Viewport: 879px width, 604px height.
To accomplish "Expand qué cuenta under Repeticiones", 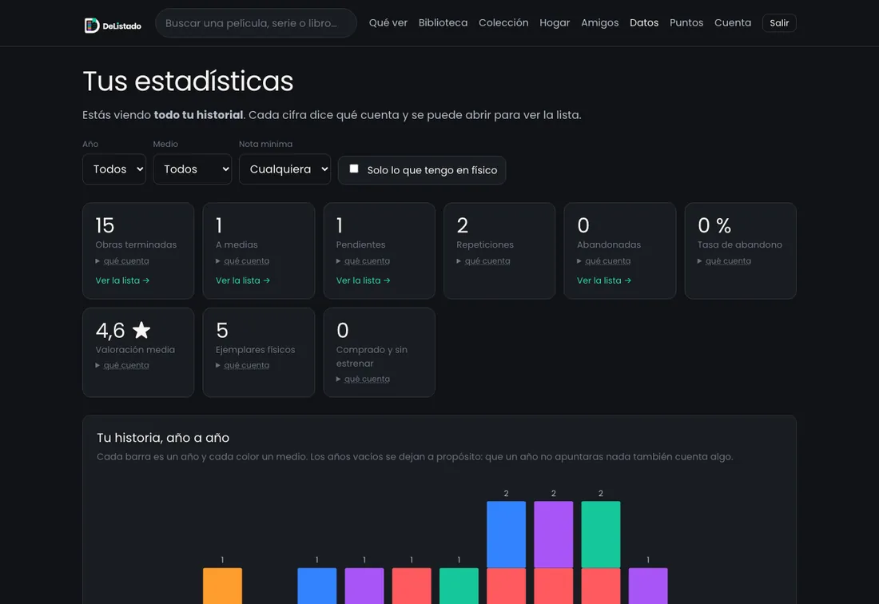I will coord(483,261).
